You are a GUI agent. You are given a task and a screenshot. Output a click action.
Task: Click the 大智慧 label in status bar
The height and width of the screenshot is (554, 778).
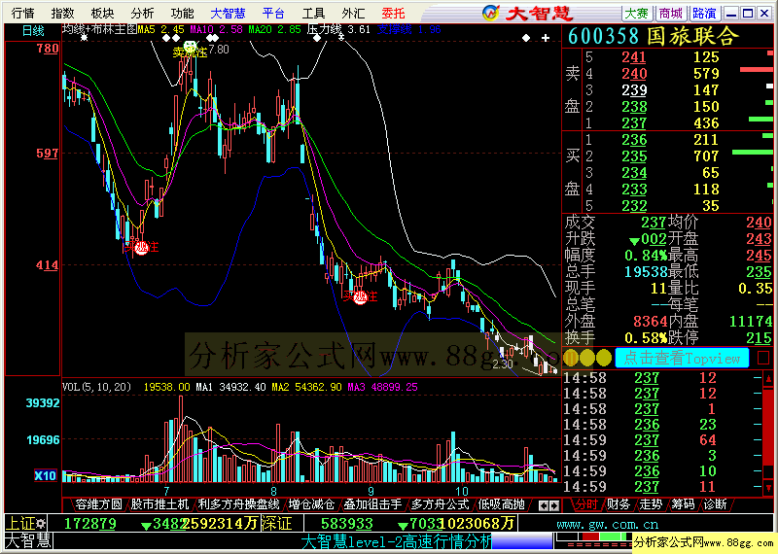tap(28, 541)
